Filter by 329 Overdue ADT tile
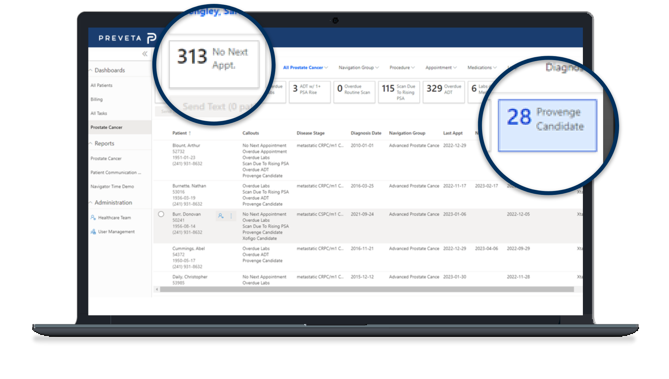This screenshot has width=669, height=379. click(444, 92)
